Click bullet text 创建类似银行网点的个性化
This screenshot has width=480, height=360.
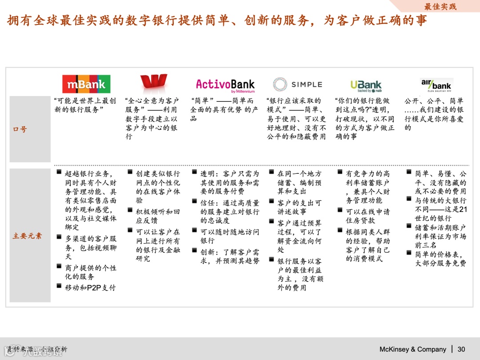(x=158, y=187)
